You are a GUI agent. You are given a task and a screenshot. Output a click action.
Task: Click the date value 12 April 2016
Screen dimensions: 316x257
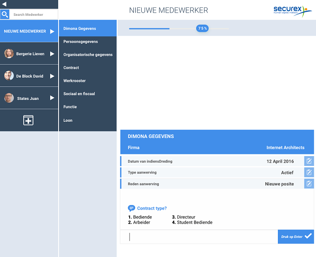coord(280,161)
